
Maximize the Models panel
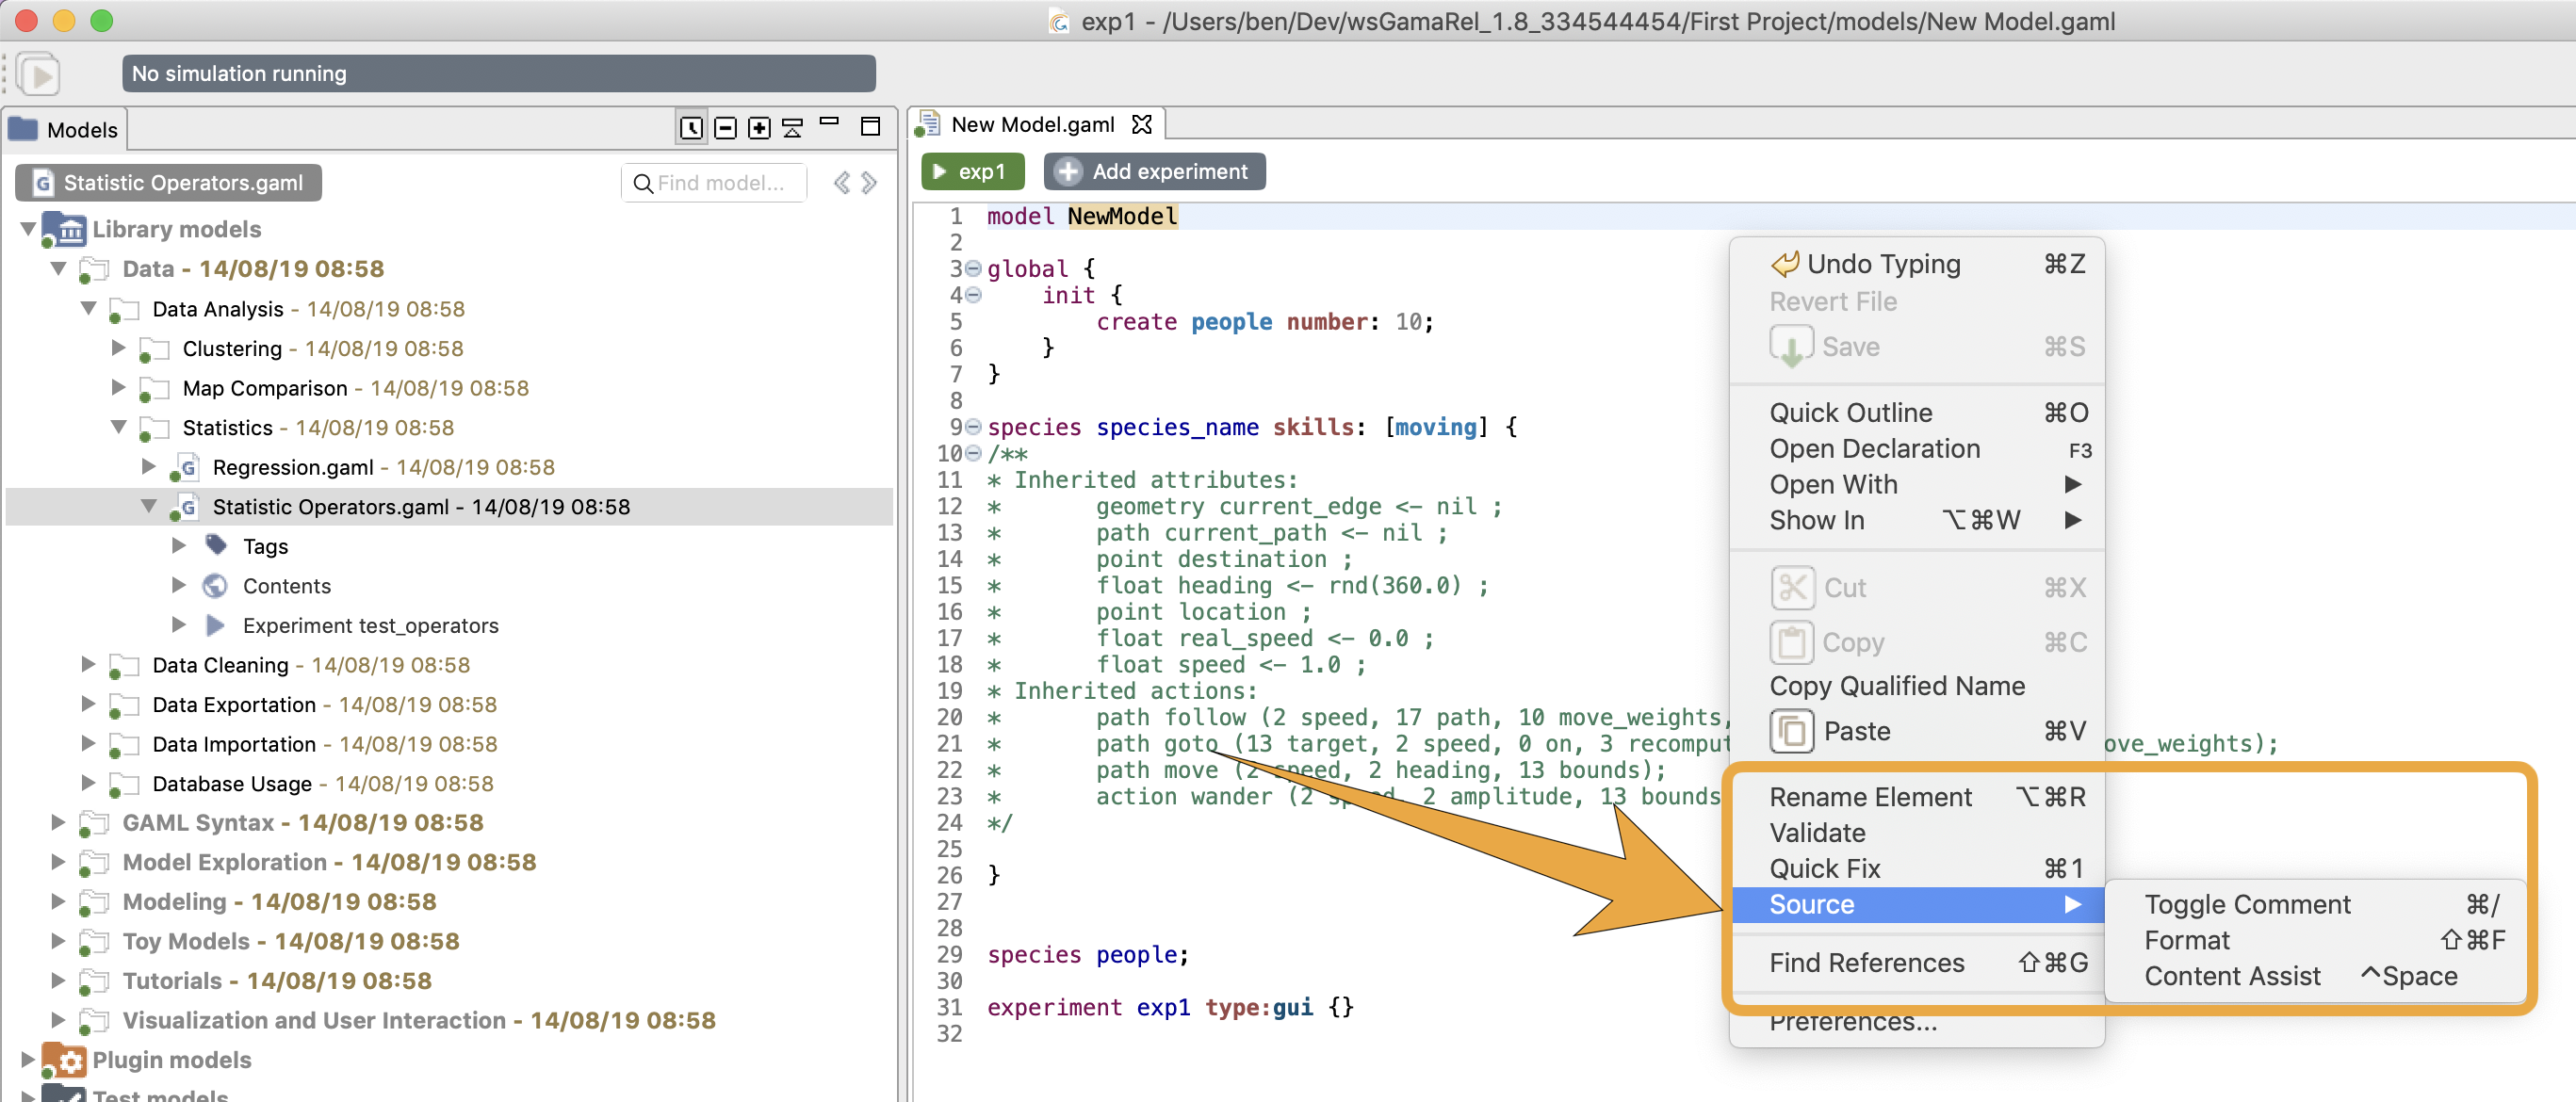coord(871,126)
